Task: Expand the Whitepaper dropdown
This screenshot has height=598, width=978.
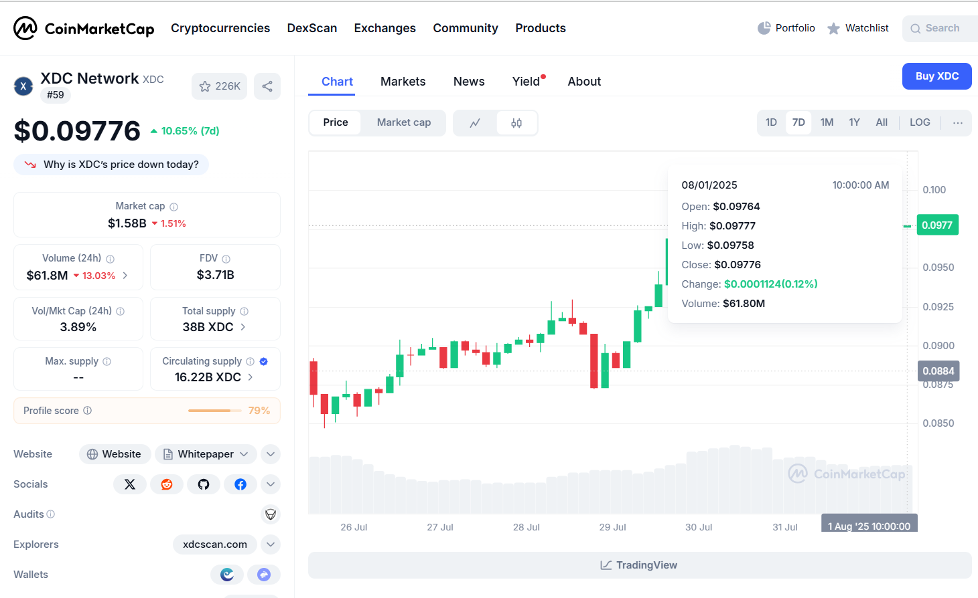Action: click(x=206, y=454)
